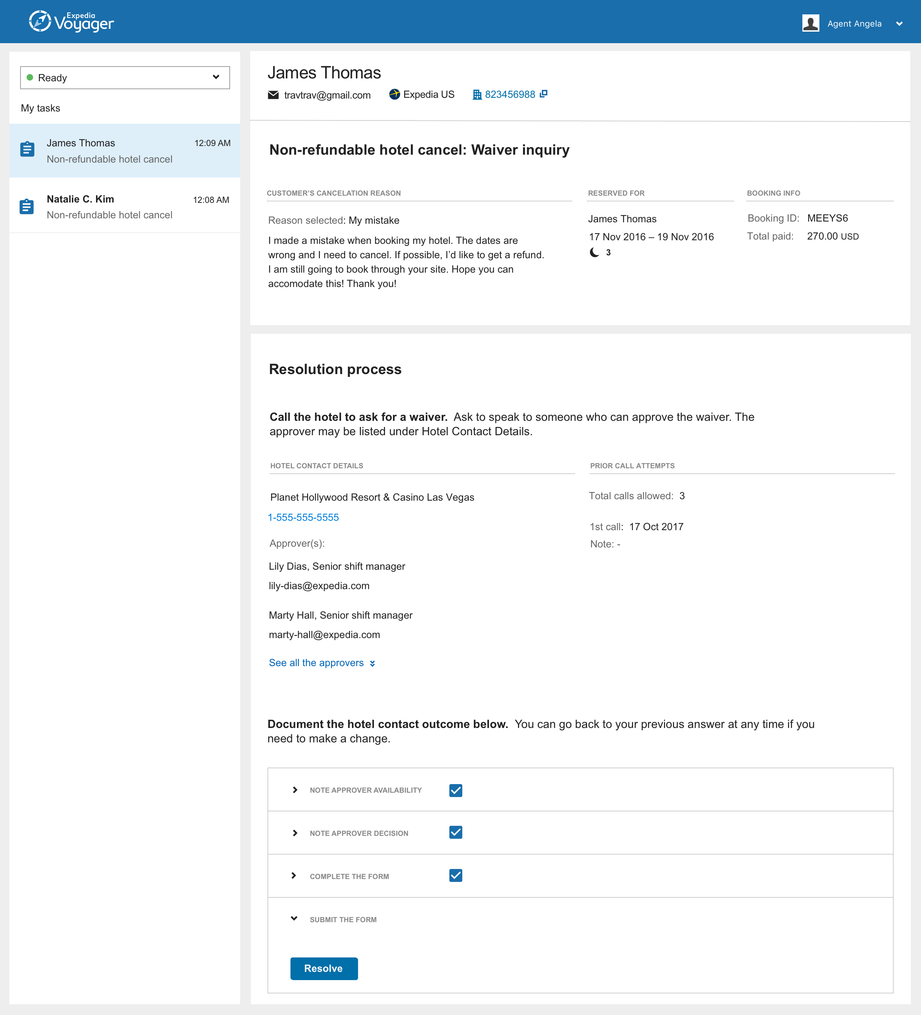This screenshot has height=1015, width=921.
Task: Click the Expedia US globe icon
Action: point(395,94)
